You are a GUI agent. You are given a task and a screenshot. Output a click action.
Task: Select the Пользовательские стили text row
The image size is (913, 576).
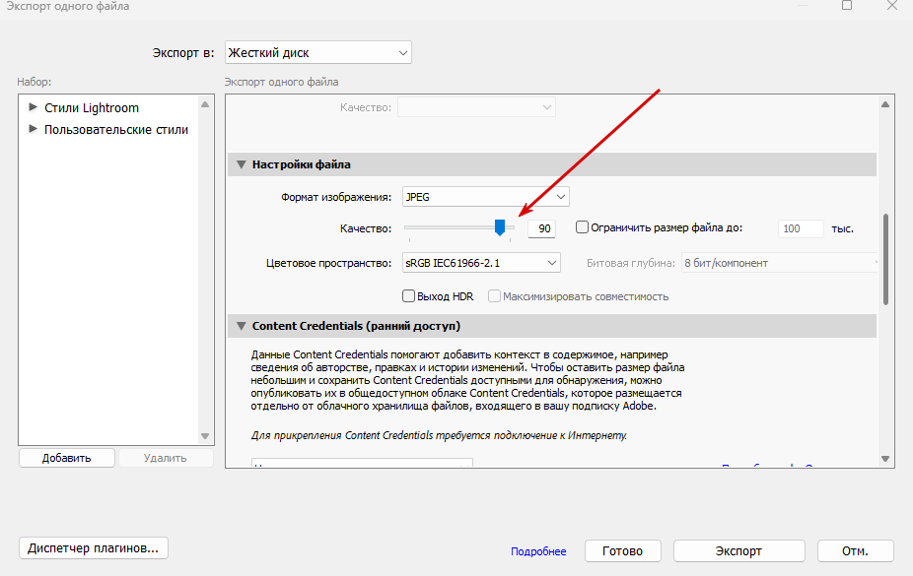[x=116, y=129]
